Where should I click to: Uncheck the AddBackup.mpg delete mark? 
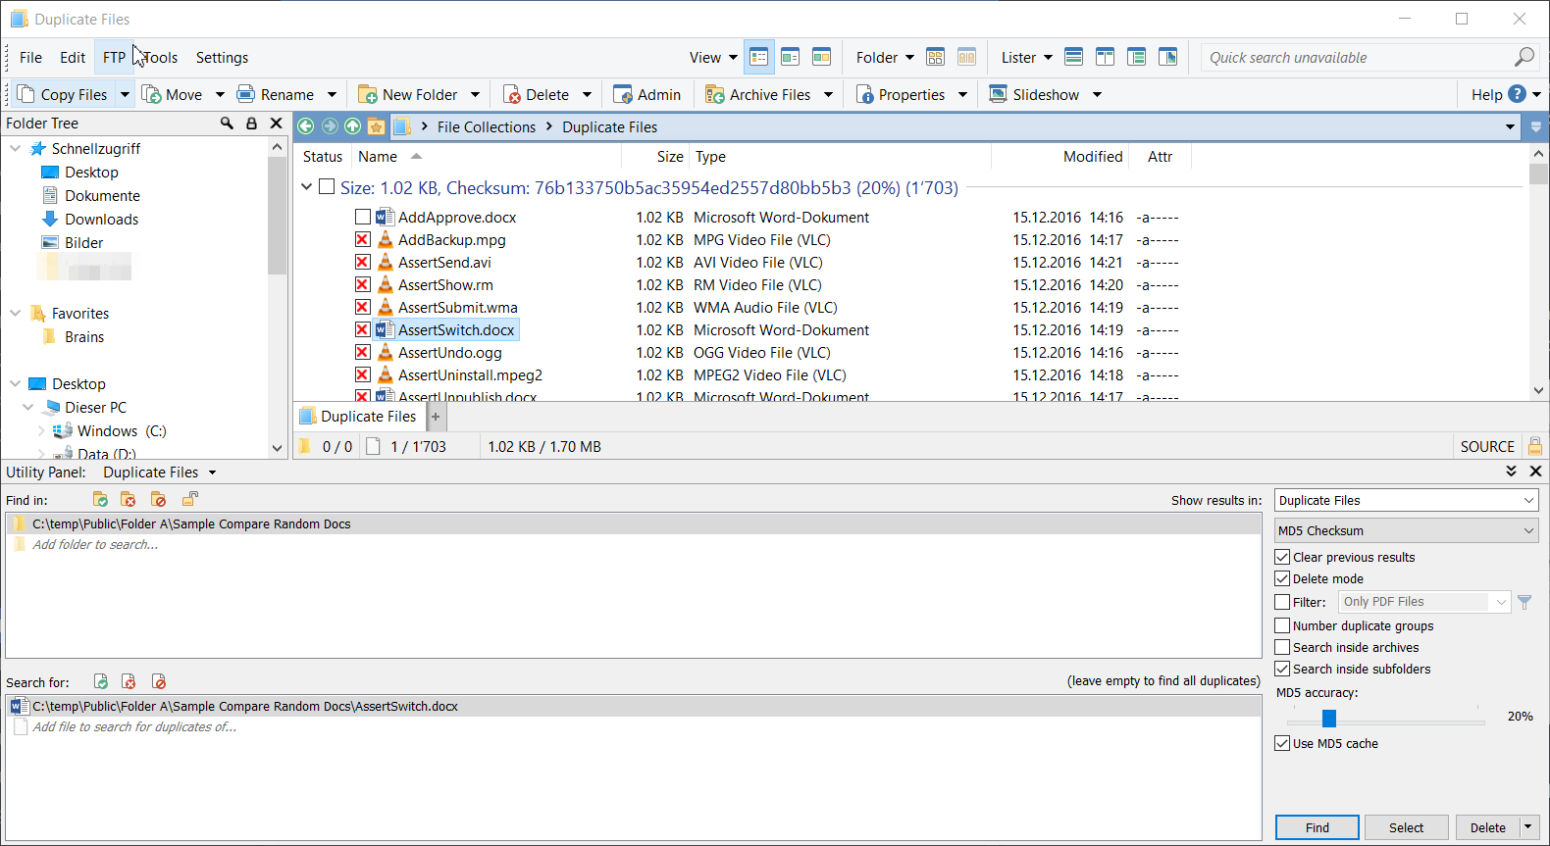tap(363, 239)
